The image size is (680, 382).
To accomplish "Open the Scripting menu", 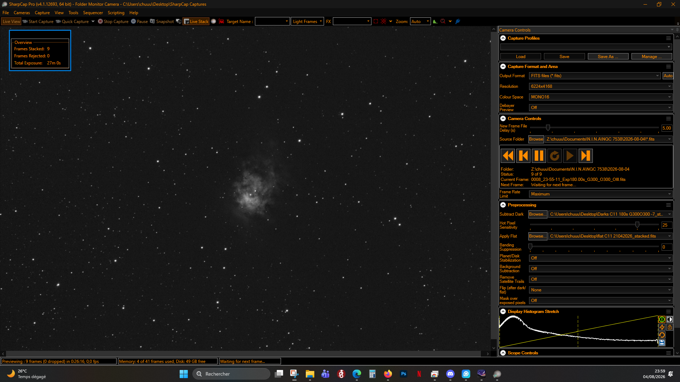I will (x=116, y=13).
